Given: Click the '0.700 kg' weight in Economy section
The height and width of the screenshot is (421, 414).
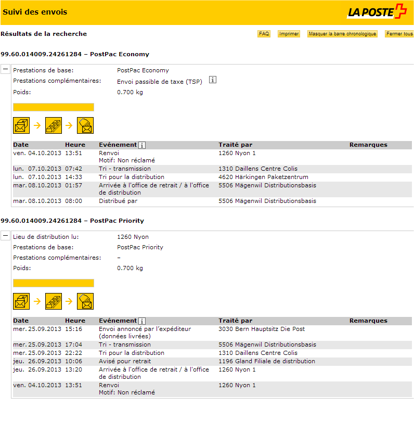Looking at the screenshot, I should pos(130,92).
